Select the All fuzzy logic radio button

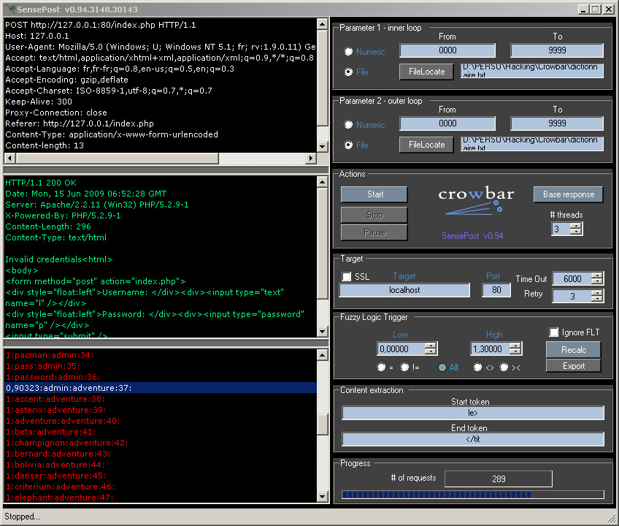[442, 367]
